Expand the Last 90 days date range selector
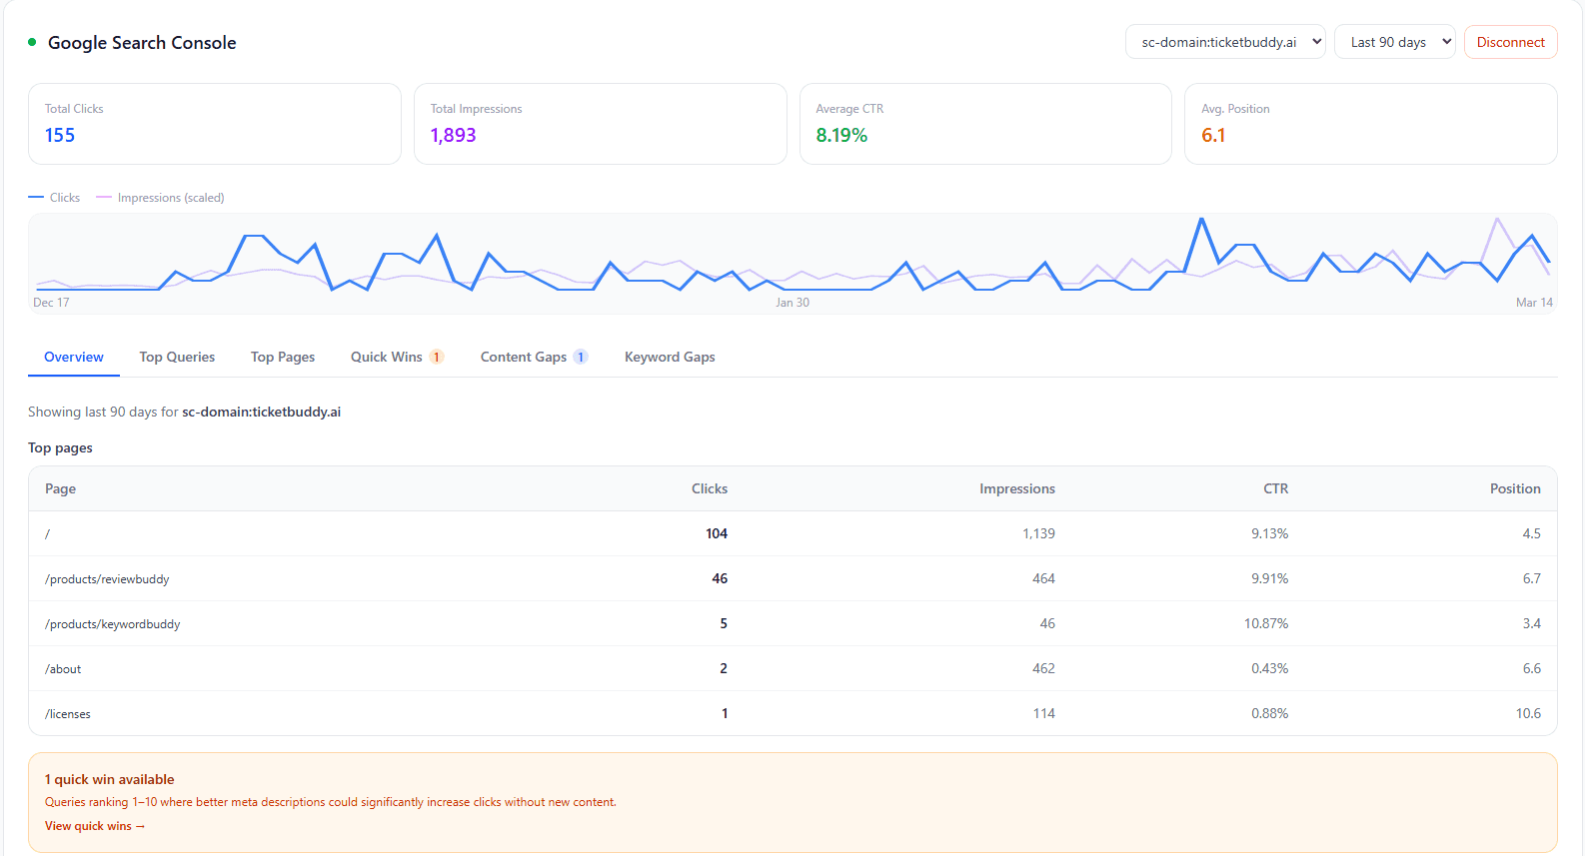The image size is (1585, 856). point(1394,42)
